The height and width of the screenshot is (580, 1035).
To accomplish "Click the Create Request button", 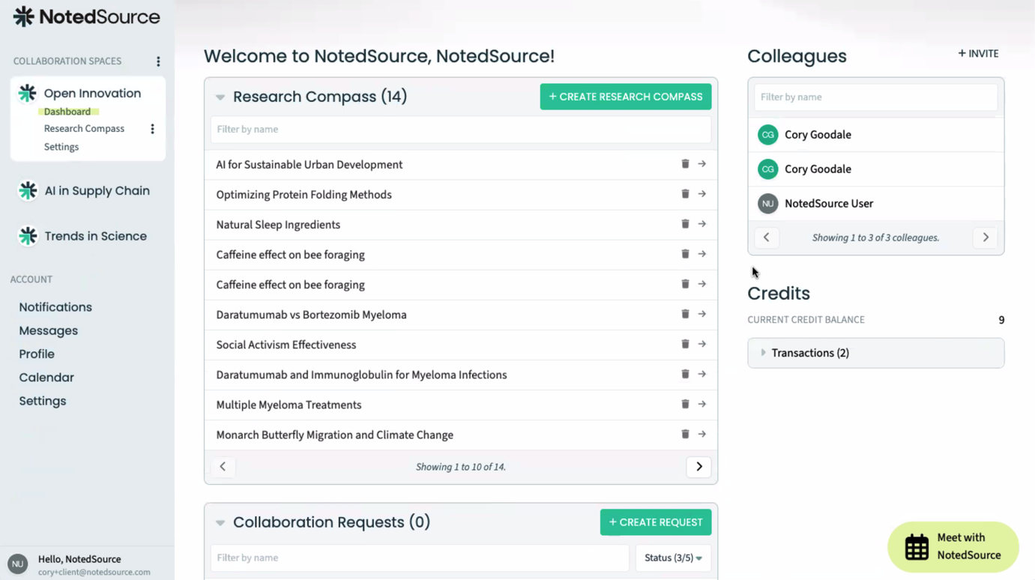I will click(x=655, y=522).
